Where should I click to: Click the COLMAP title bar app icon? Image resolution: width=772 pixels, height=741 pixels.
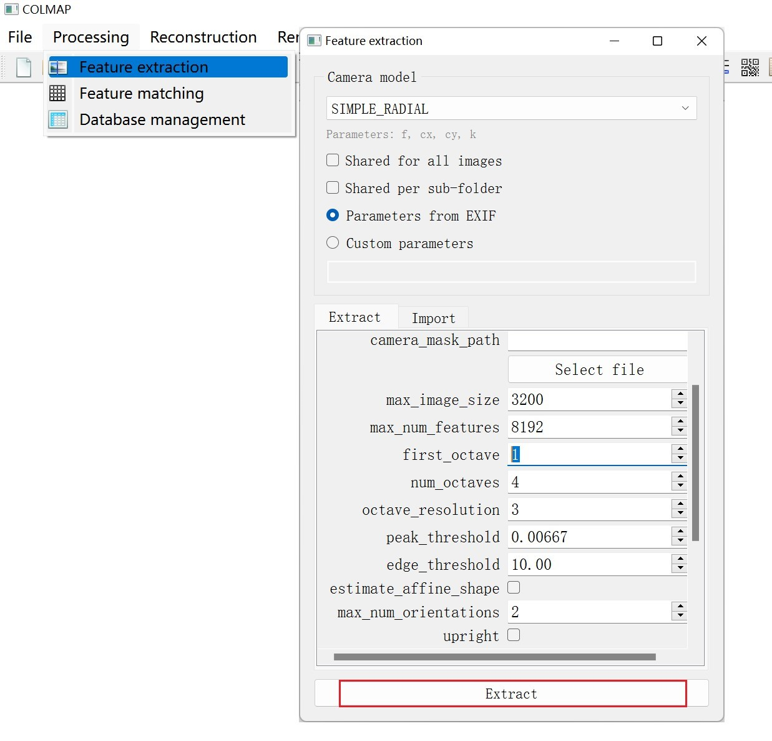coord(11,9)
